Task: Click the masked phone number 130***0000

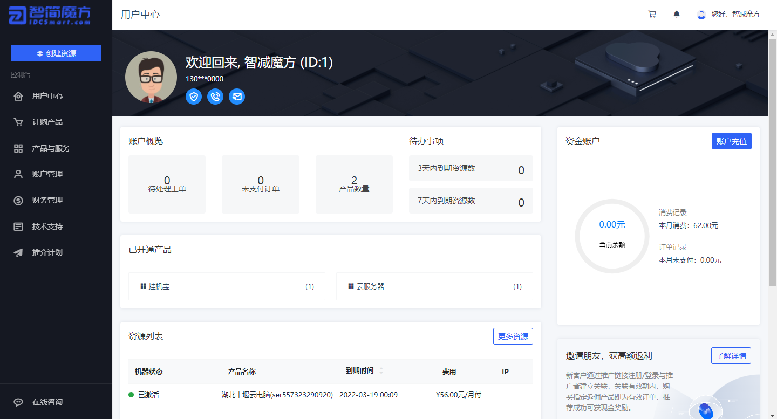Action: [x=205, y=79]
